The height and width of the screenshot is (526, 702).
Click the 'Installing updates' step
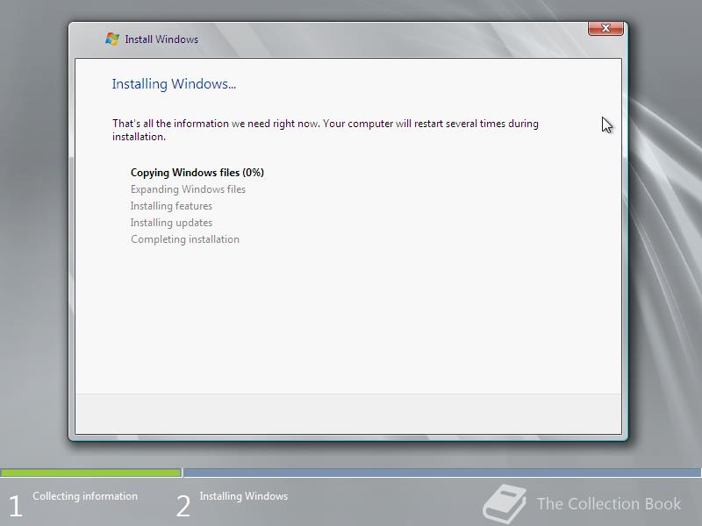(x=171, y=223)
